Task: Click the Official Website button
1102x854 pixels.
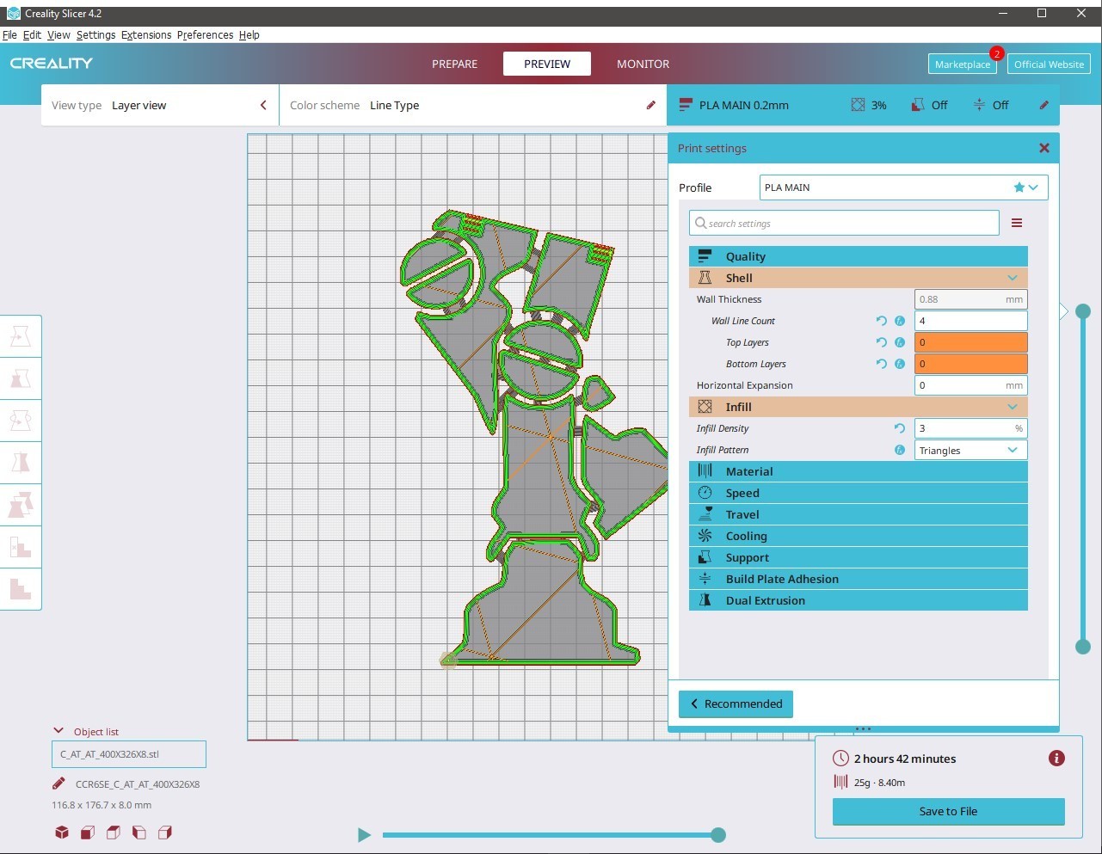Action: point(1049,65)
